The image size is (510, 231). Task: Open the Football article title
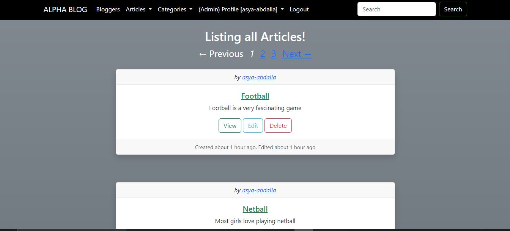(x=255, y=96)
